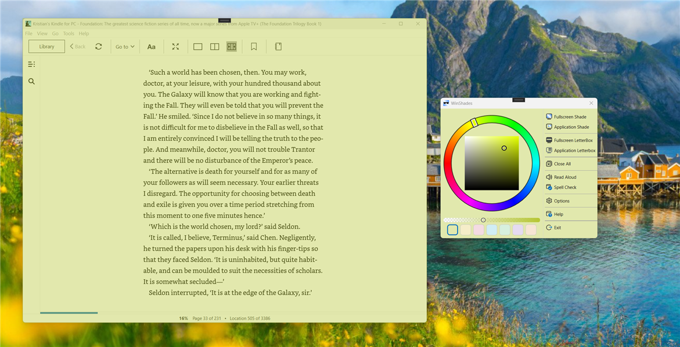
Task: Open the notebook/notes icon
Action: pos(278,46)
